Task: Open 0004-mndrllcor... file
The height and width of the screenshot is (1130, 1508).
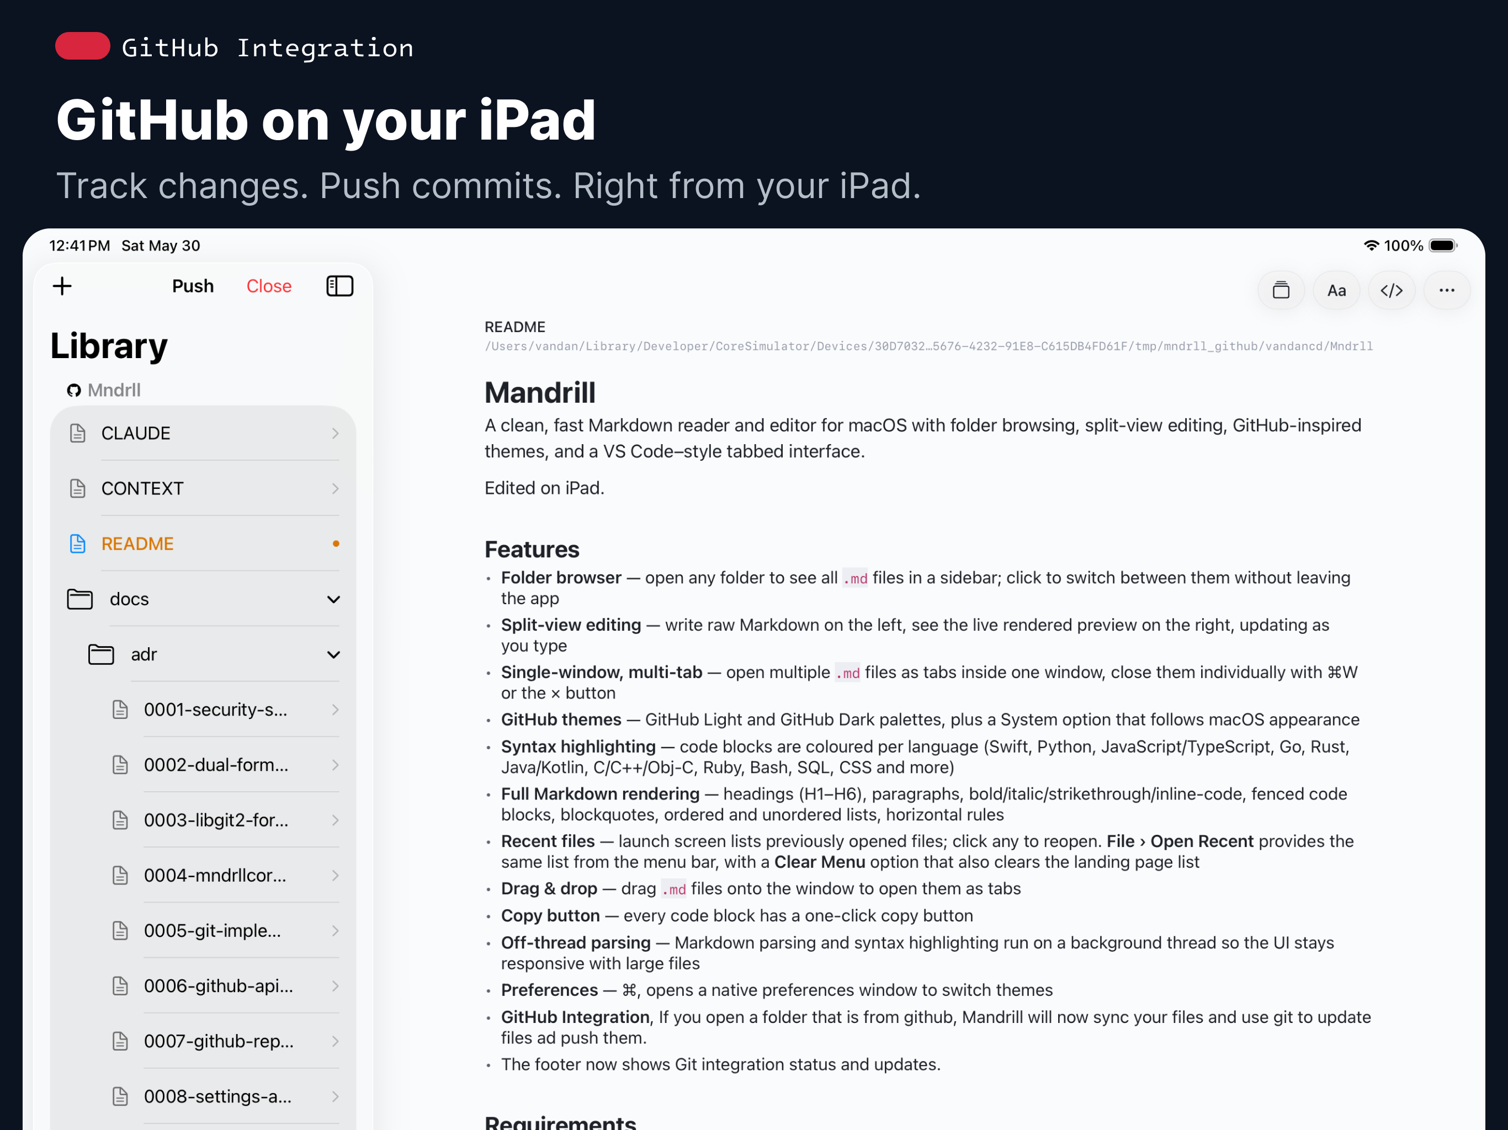Action: [203, 875]
